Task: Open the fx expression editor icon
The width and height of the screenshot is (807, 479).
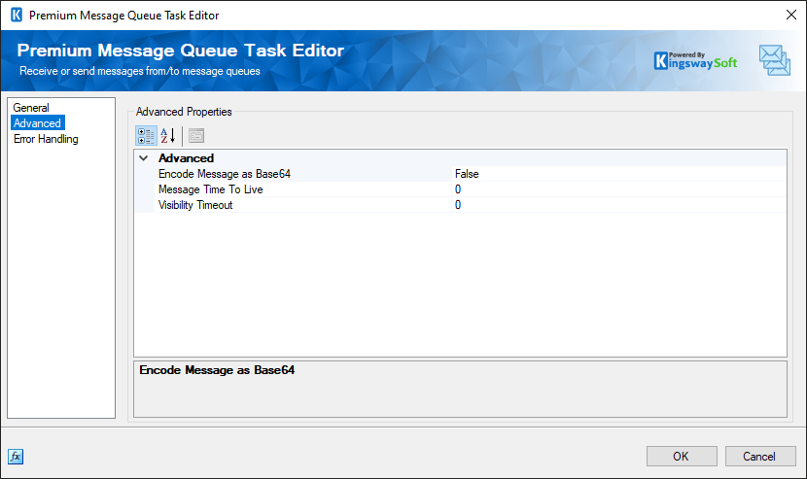Action: [x=16, y=457]
